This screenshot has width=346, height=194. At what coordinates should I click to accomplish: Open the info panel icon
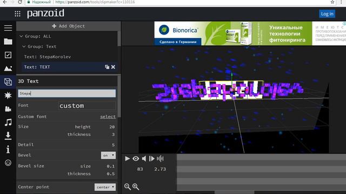[8, 149]
